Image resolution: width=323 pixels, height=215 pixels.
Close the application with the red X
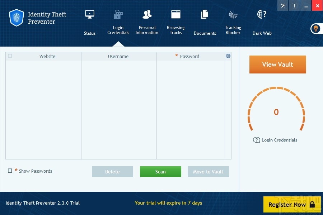pyautogui.click(x=318, y=6)
